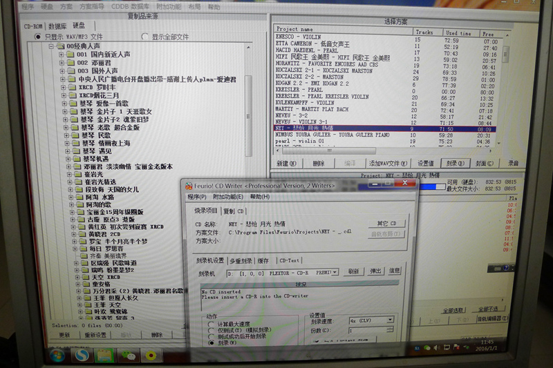Open the 刻录速度 4x (CLV) dropdown
The image size is (553, 368).
[x=390, y=320]
